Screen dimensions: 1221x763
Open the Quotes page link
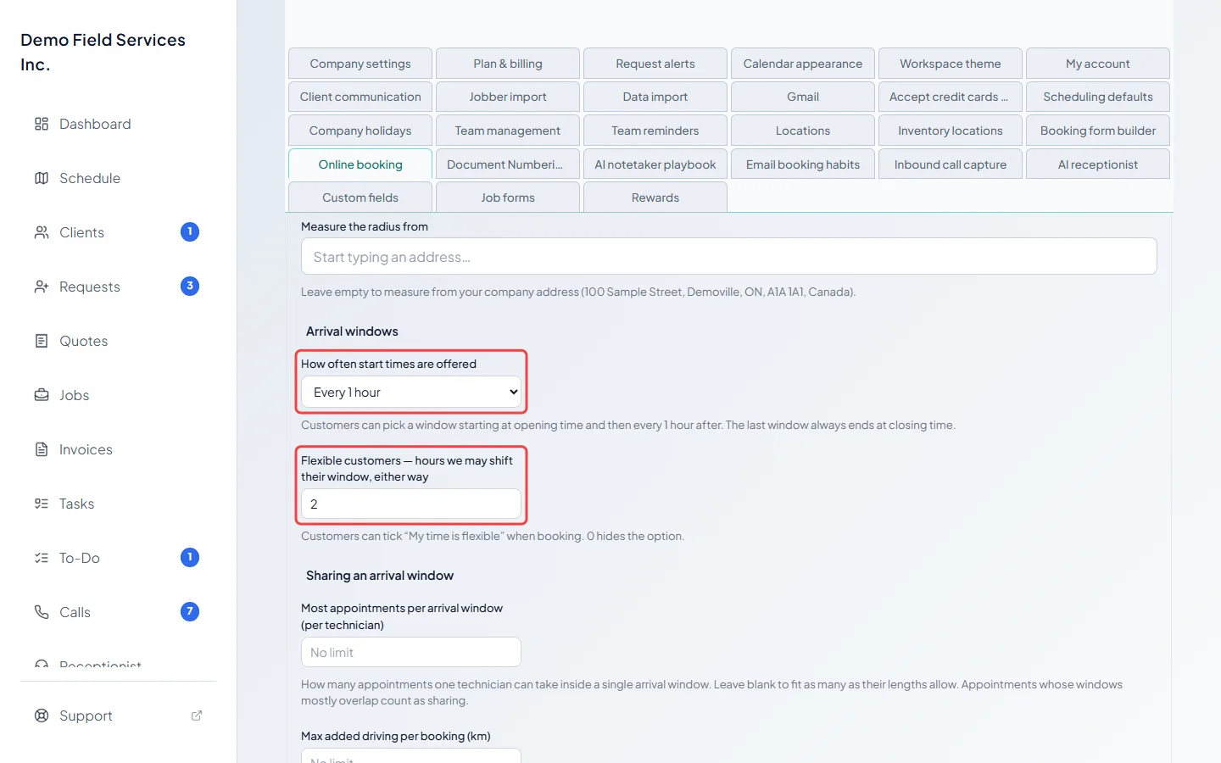[x=118, y=341]
